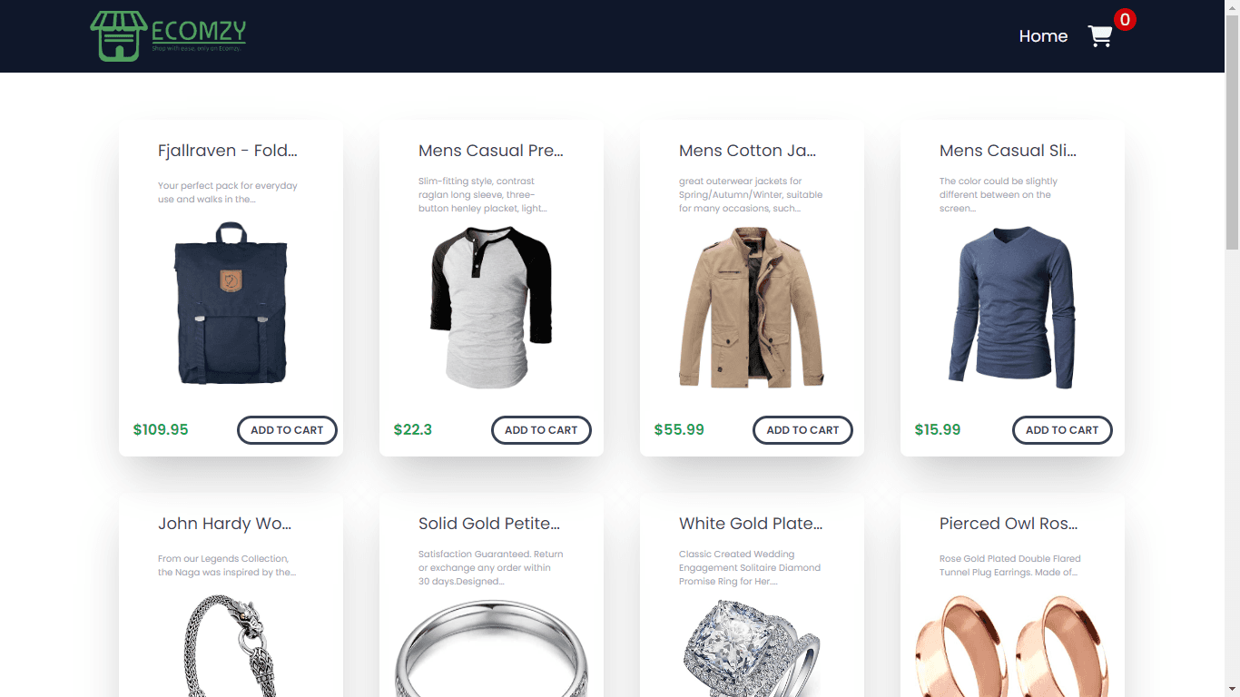This screenshot has height=697, width=1240.
Task: Click the Mens Cotton Jacket title
Action: 747,151
